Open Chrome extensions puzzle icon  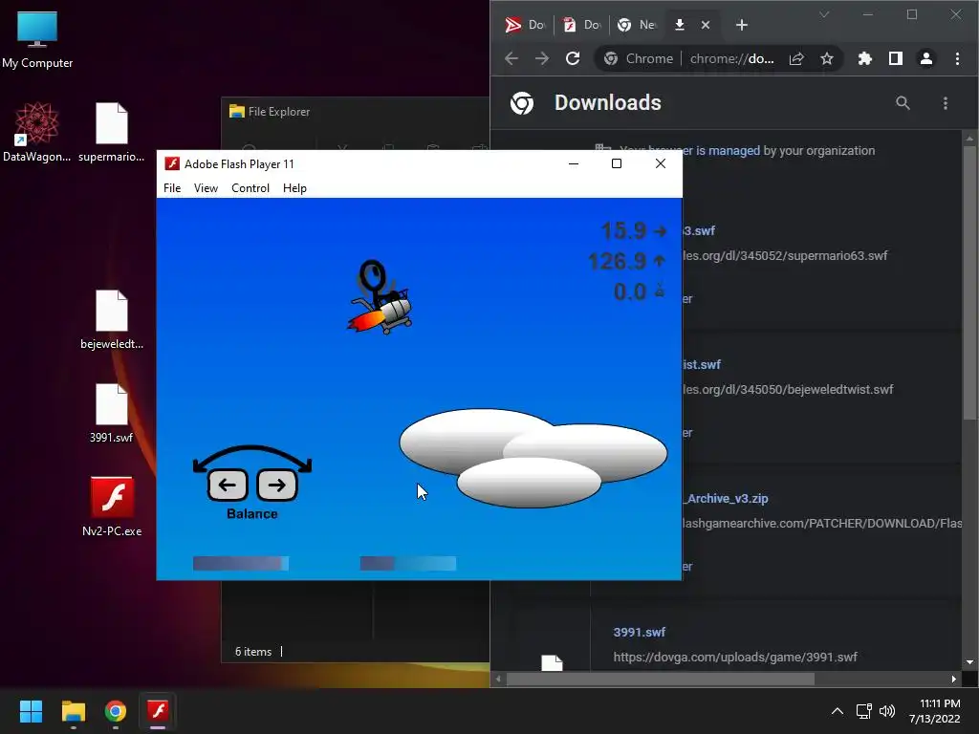864,58
